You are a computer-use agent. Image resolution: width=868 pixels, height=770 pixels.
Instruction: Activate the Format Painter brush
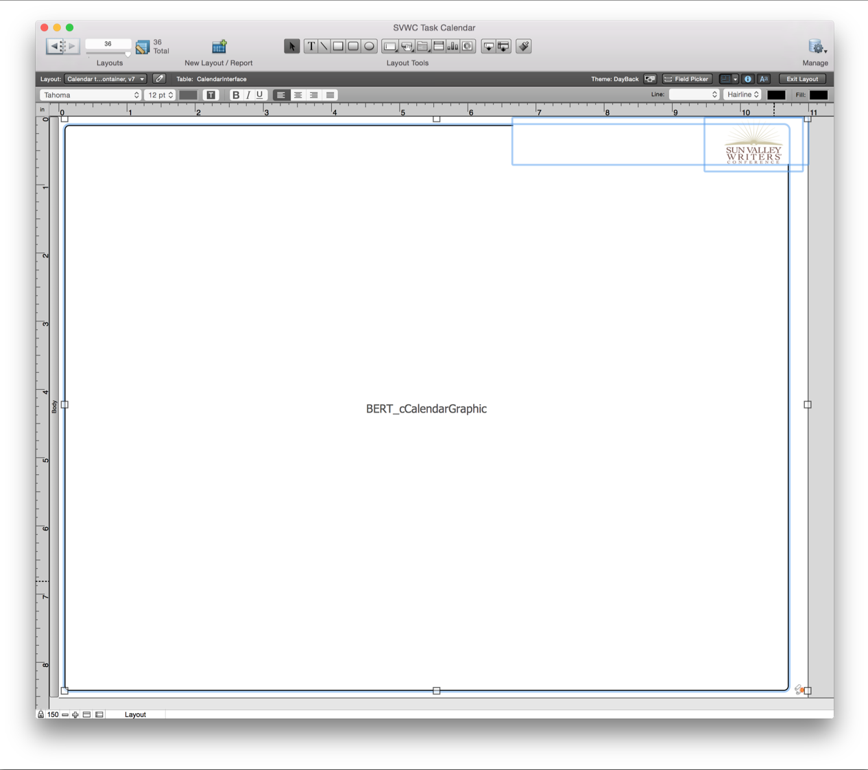click(524, 47)
